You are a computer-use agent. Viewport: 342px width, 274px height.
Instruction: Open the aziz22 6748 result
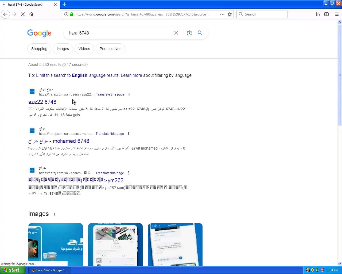(x=42, y=102)
